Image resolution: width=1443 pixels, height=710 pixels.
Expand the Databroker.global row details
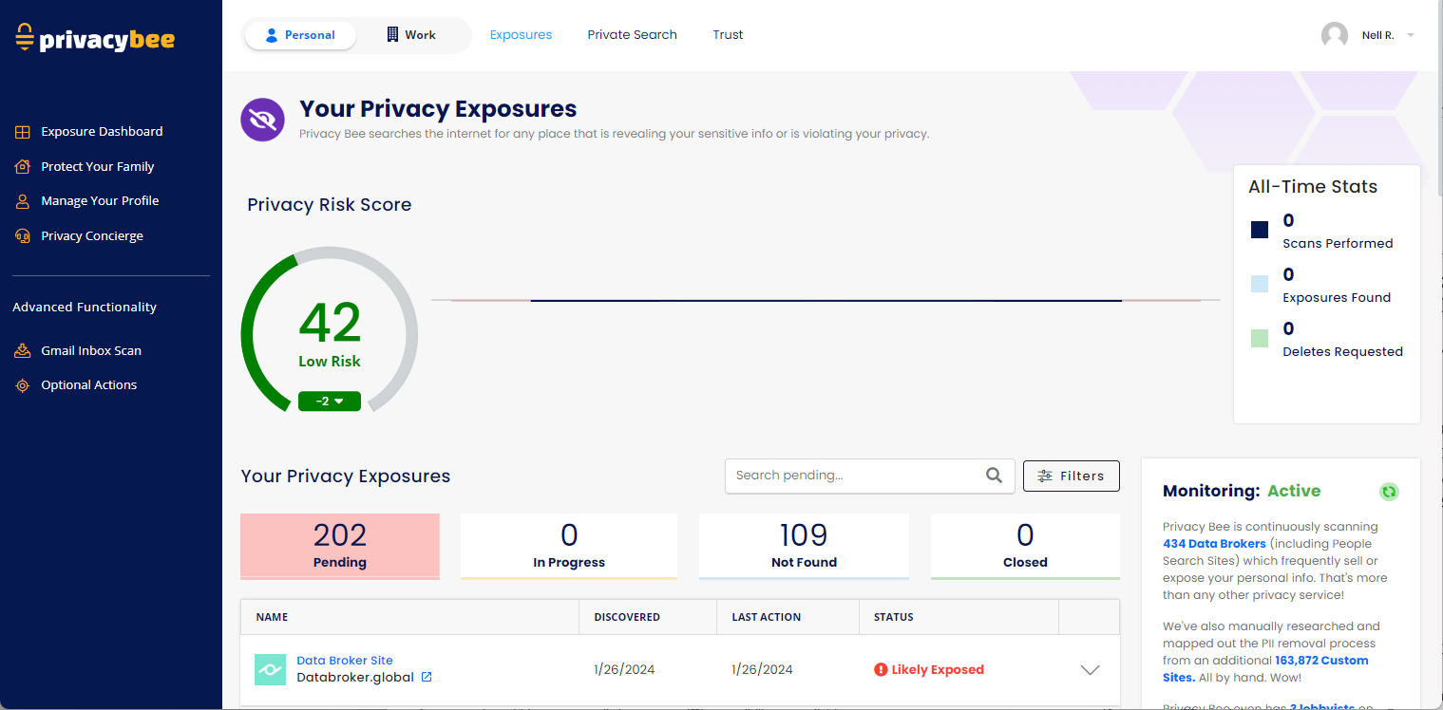point(1090,670)
